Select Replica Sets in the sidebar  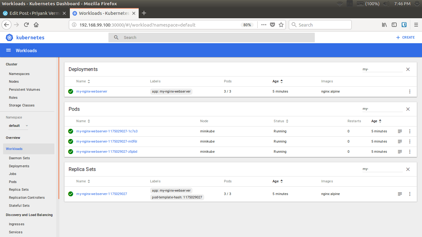[x=18, y=189]
